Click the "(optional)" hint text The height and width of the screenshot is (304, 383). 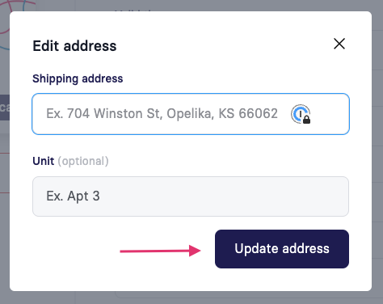(83, 161)
